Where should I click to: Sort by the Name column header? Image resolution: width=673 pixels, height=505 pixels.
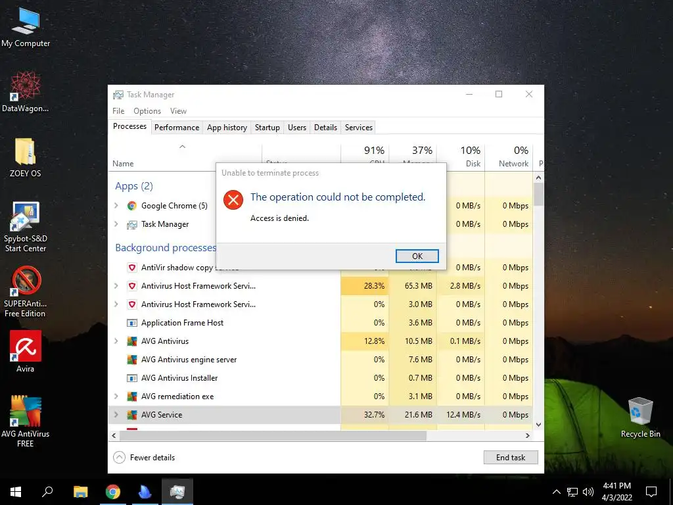tap(185, 157)
